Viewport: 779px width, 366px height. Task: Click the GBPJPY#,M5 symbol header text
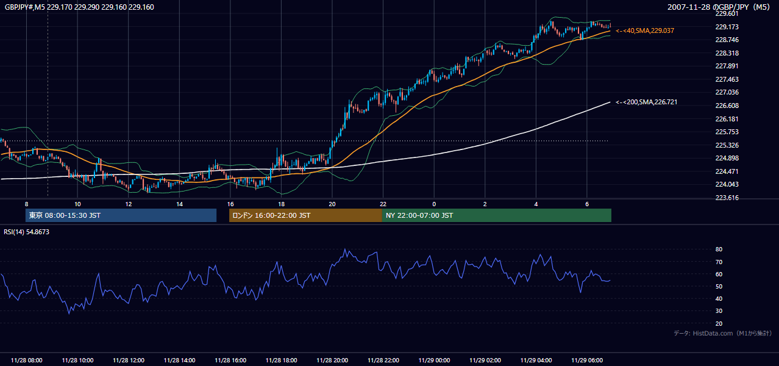pos(79,7)
